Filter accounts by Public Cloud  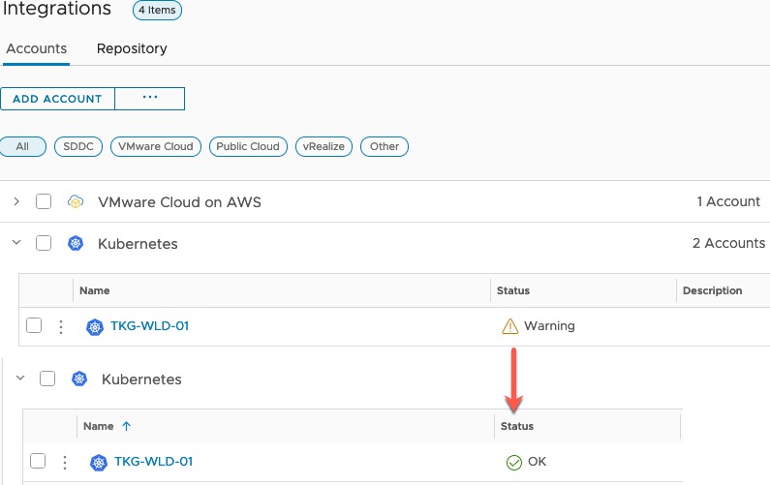[x=248, y=146]
